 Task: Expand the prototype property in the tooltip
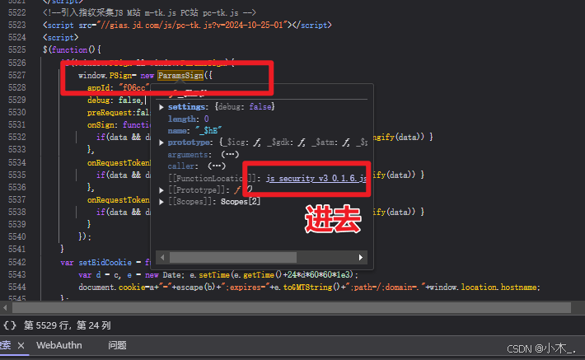161,143
